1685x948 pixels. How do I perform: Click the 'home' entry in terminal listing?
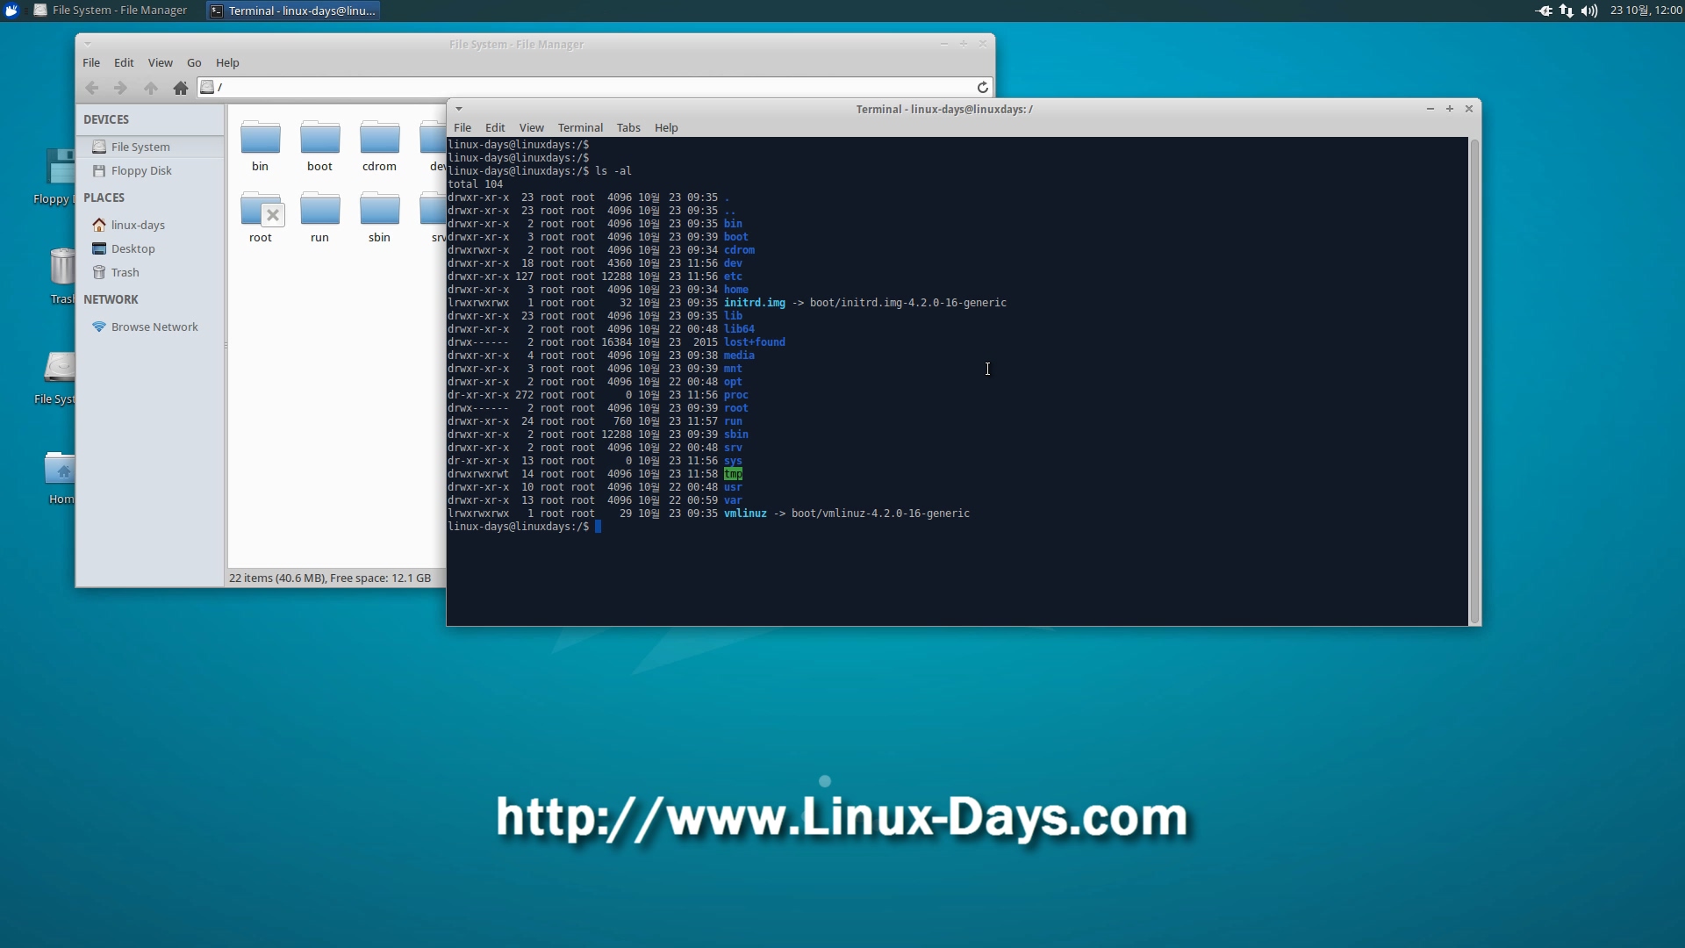click(736, 290)
